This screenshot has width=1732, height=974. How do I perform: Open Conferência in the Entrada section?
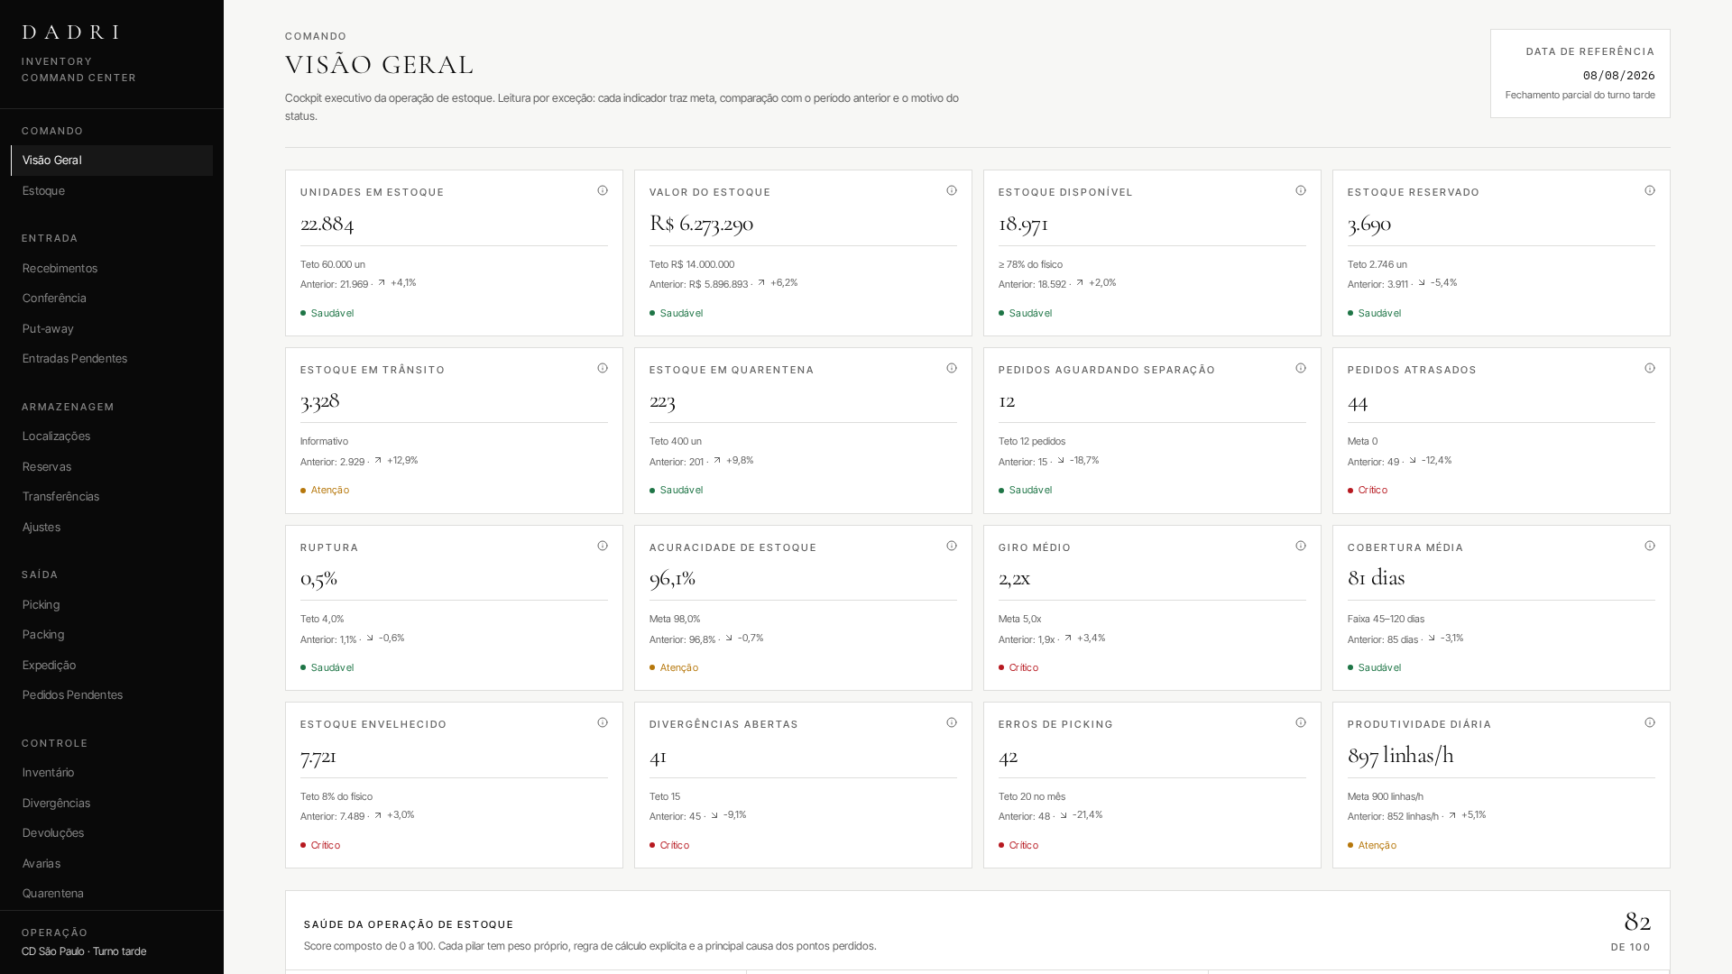112,299
